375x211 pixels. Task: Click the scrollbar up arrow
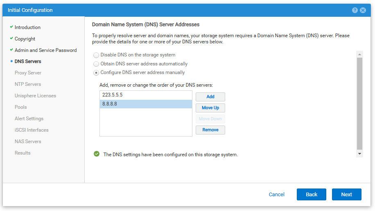point(359,54)
